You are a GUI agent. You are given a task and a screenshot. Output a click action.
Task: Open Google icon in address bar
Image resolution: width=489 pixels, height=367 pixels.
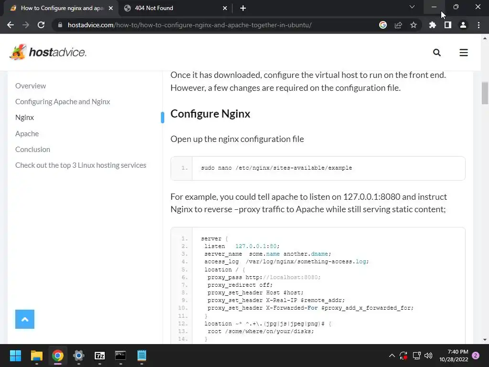383,25
